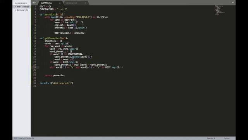Viewport: 248px width, 140px height.
Task: Select dictionary.txt in the Open Files list
Action: coord(22,10)
